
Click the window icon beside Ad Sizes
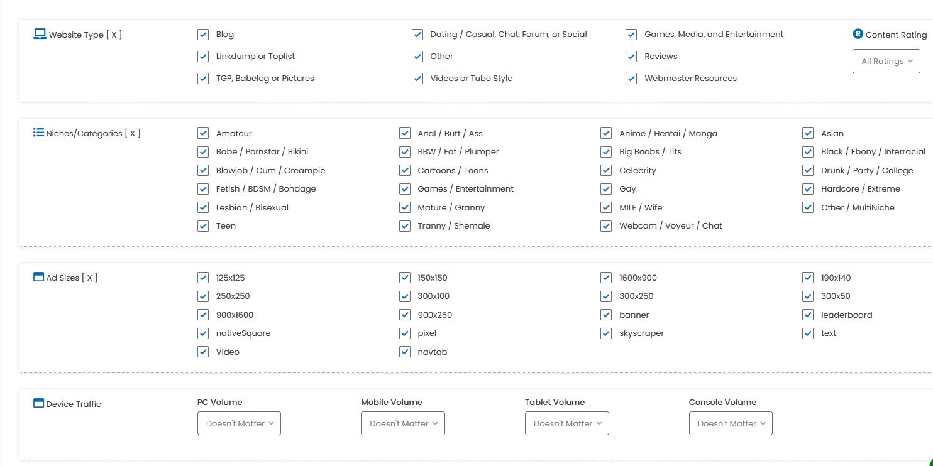[38, 277]
